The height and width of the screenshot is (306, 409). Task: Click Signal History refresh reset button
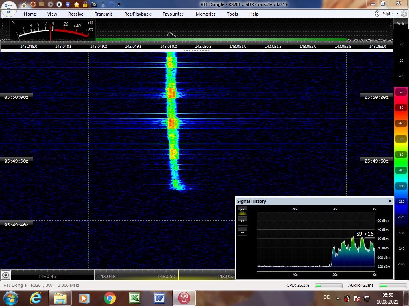tap(242, 221)
